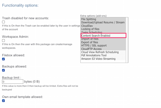Select File Splitting in Extra options list
Screen dimensions: 161x108
89,19
